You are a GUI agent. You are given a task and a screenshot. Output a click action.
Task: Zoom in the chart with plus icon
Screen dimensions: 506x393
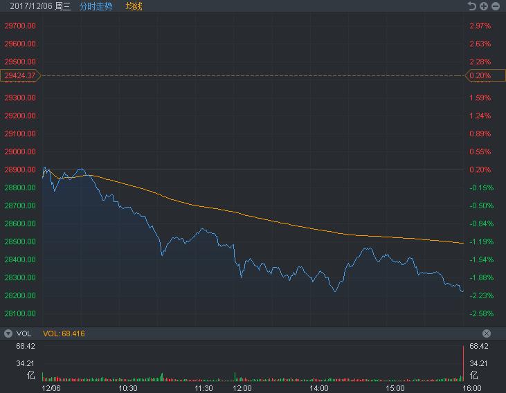click(x=484, y=6)
